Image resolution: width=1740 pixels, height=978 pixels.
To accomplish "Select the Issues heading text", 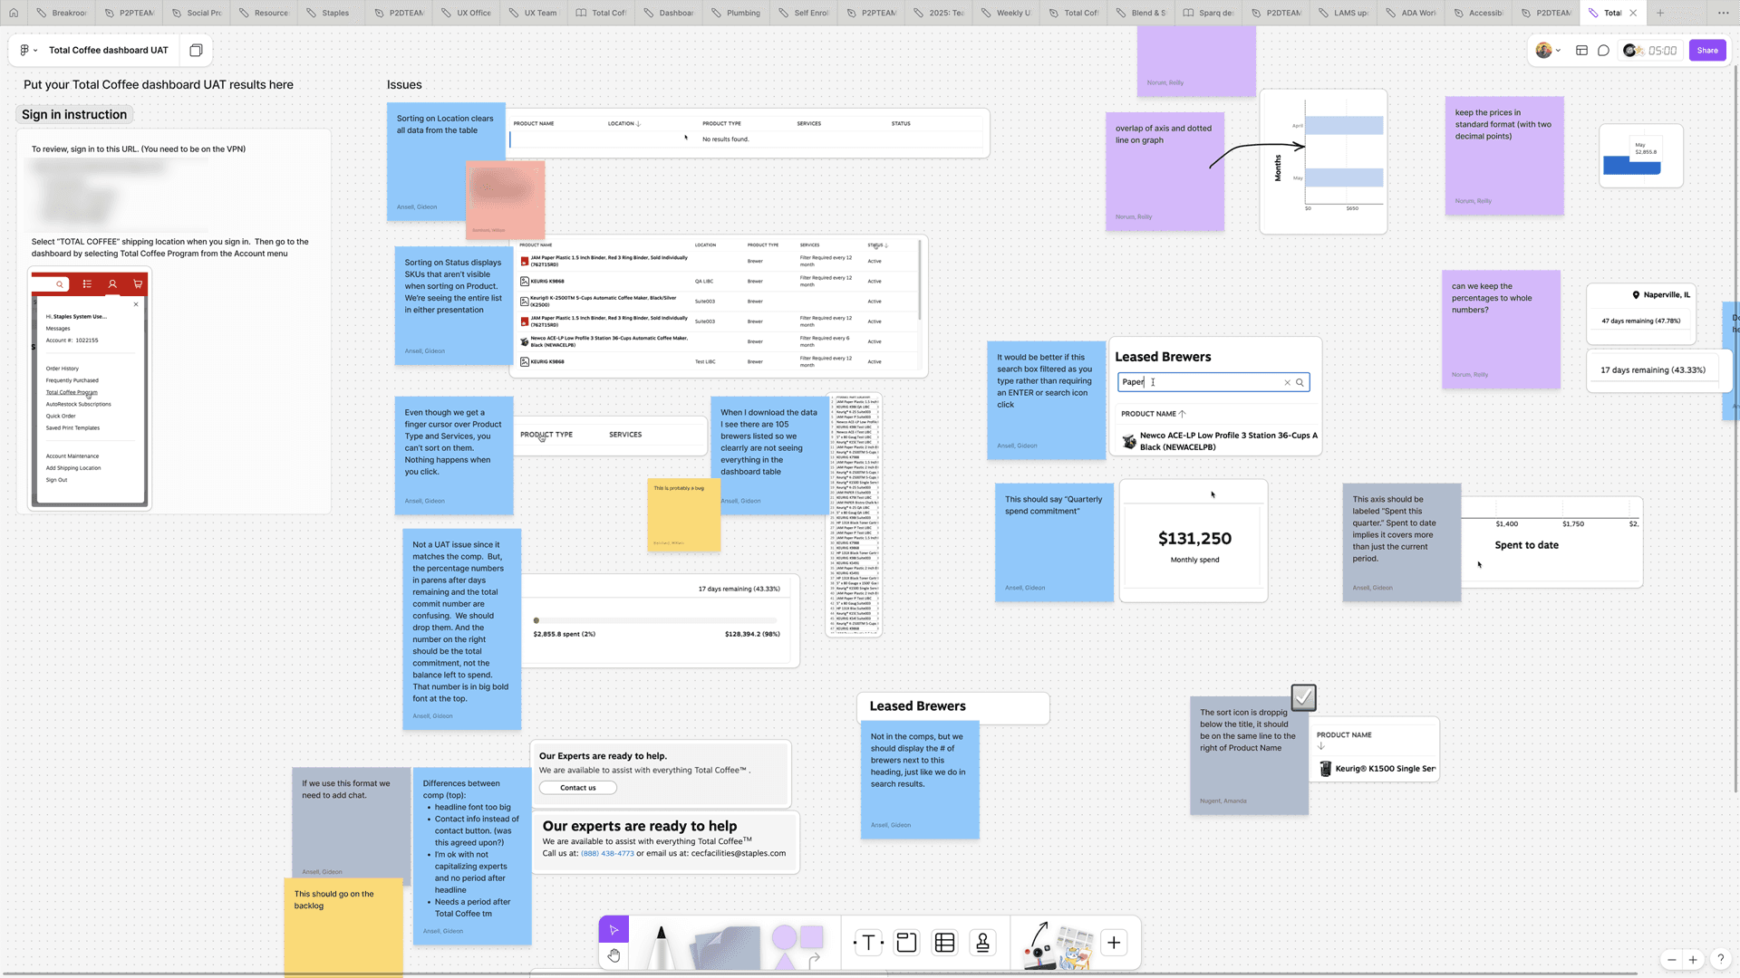I will 404,84.
